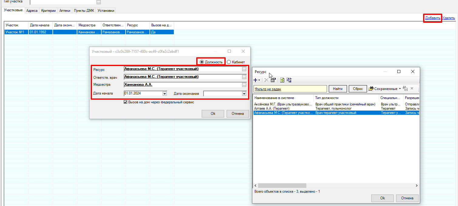Viewport: 458px width, 206px height.
Task: Click the green refresh icon in the Ресурс toolbar
Action: (x=282, y=80)
